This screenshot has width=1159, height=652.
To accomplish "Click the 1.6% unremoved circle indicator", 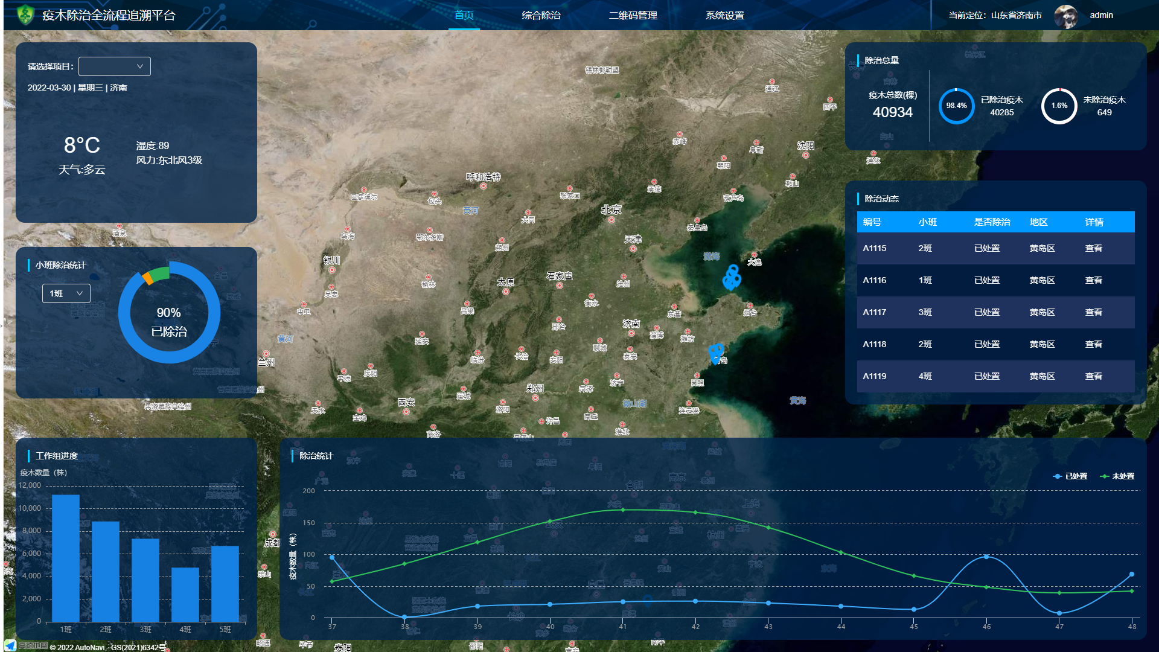I will [1059, 106].
